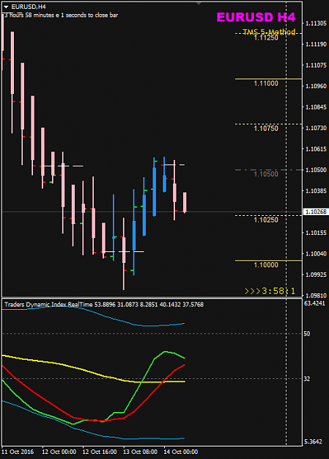
Task: Click the 1.10040 price axis value
Action: [316, 254]
